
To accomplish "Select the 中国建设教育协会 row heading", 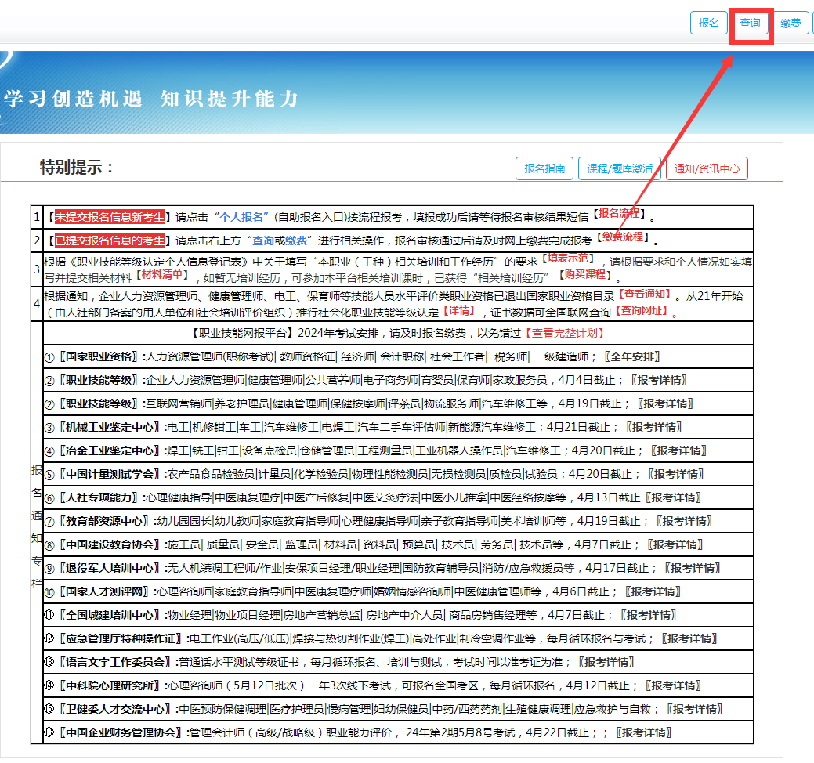I will click(110, 544).
